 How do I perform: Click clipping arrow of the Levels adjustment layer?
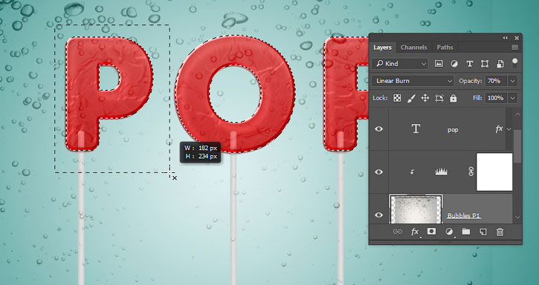[412, 172]
